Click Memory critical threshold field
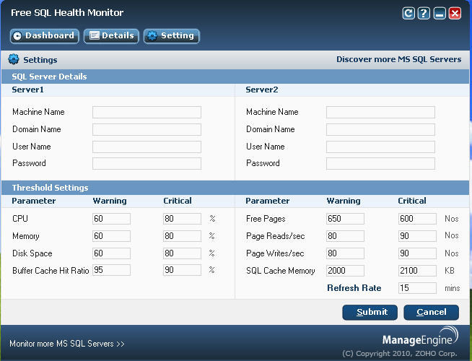The width and height of the screenshot is (472, 361). point(182,236)
